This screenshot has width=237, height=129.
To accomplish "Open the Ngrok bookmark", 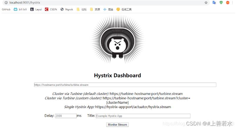I will [67, 9].
